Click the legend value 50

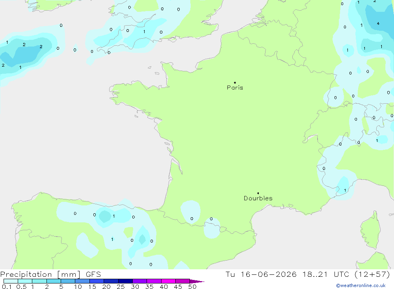pyautogui.click(x=192, y=287)
